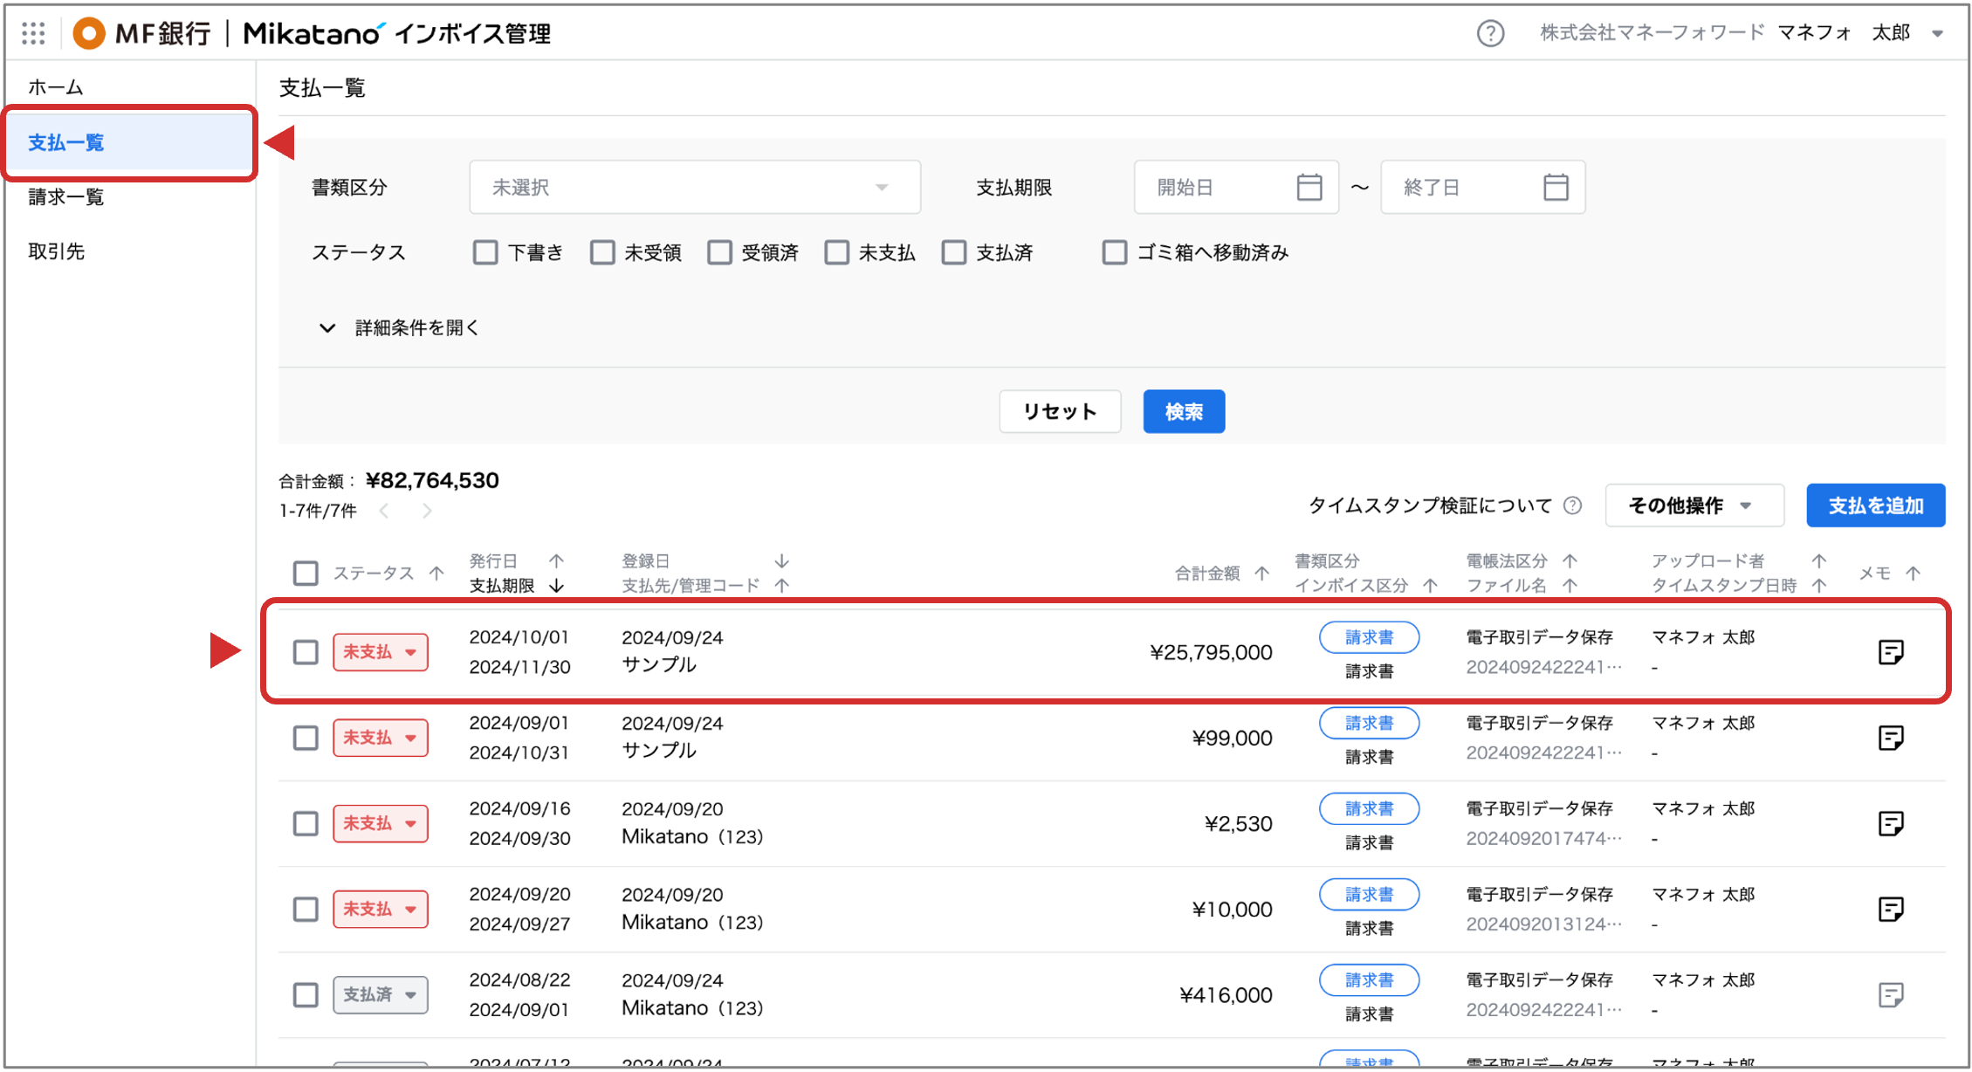This screenshot has width=1972, height=1072.
Task: Open calendar picker for 終了日
Action: pos(1556,187)
